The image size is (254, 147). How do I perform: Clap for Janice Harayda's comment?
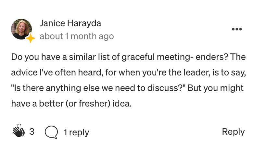pos(19,131)
